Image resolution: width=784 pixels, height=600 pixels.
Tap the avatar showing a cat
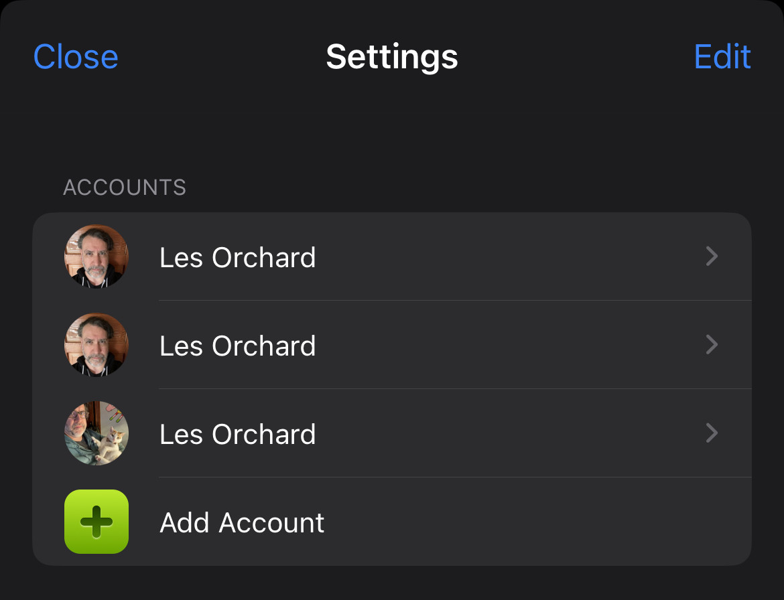[x=96, y=433]
